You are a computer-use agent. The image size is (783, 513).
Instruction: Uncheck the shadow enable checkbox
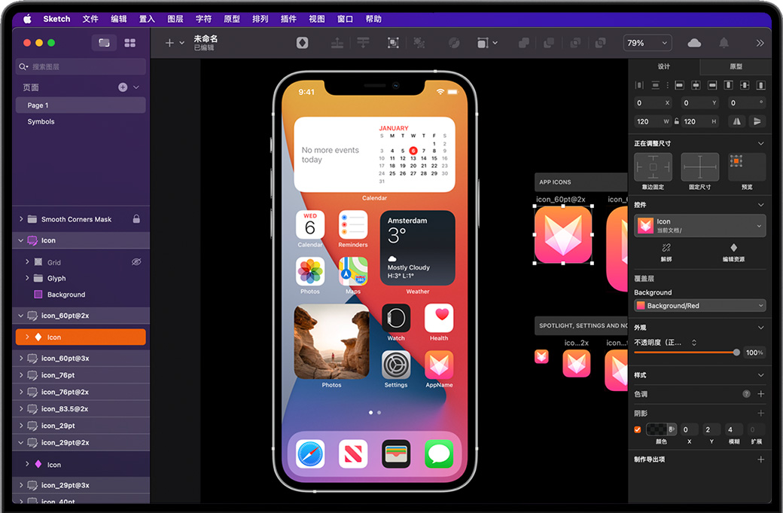[638, 429]
